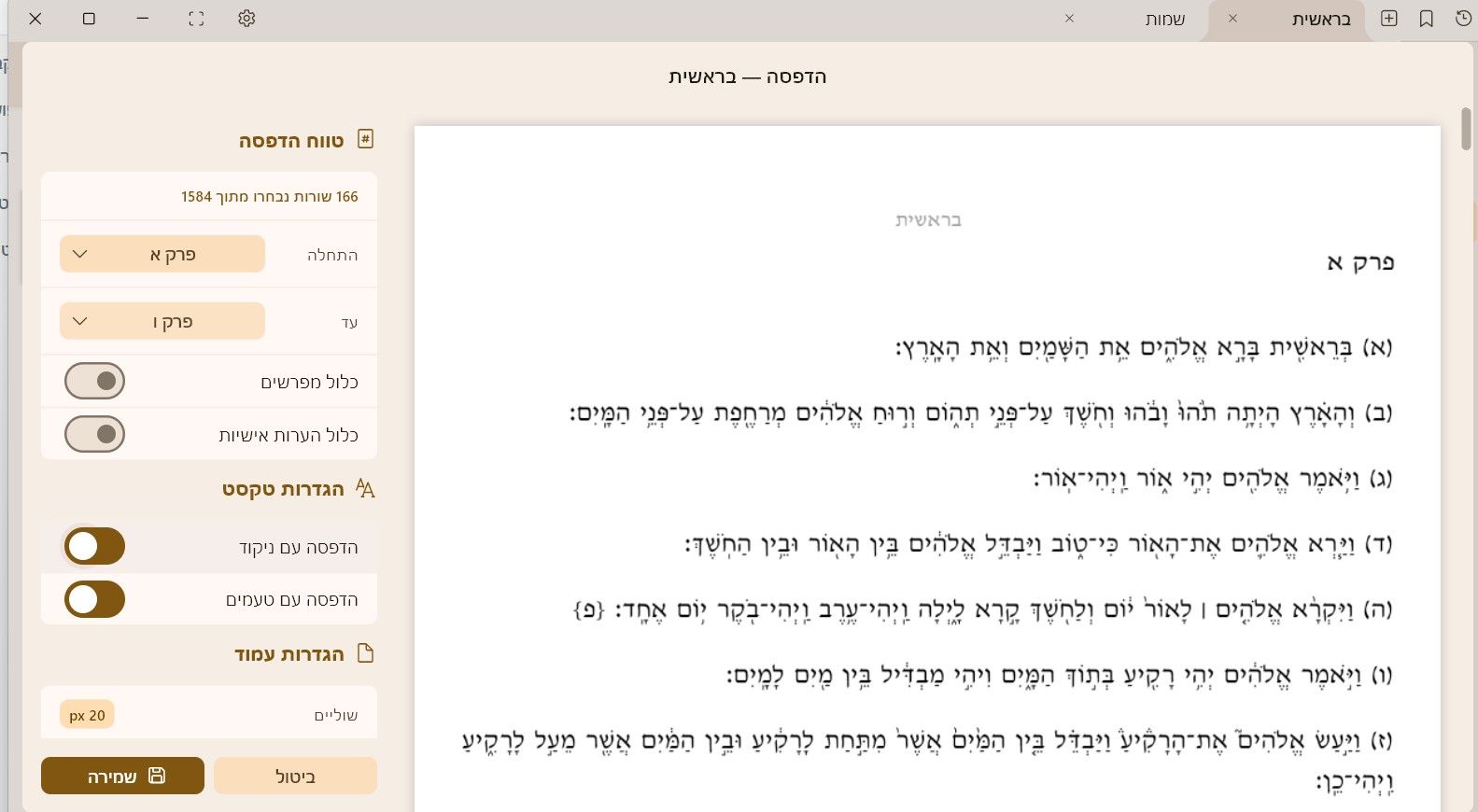
Task: Click the gray "בראשית" header in the preview page
Action: pos(928,220)
